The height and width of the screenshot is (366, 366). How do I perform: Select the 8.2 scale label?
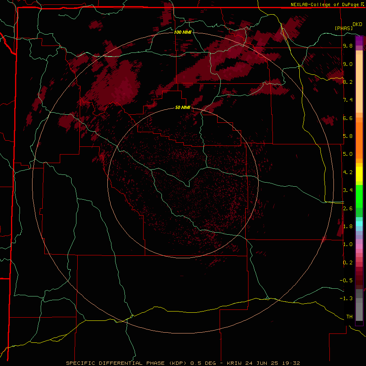point(348,82)
